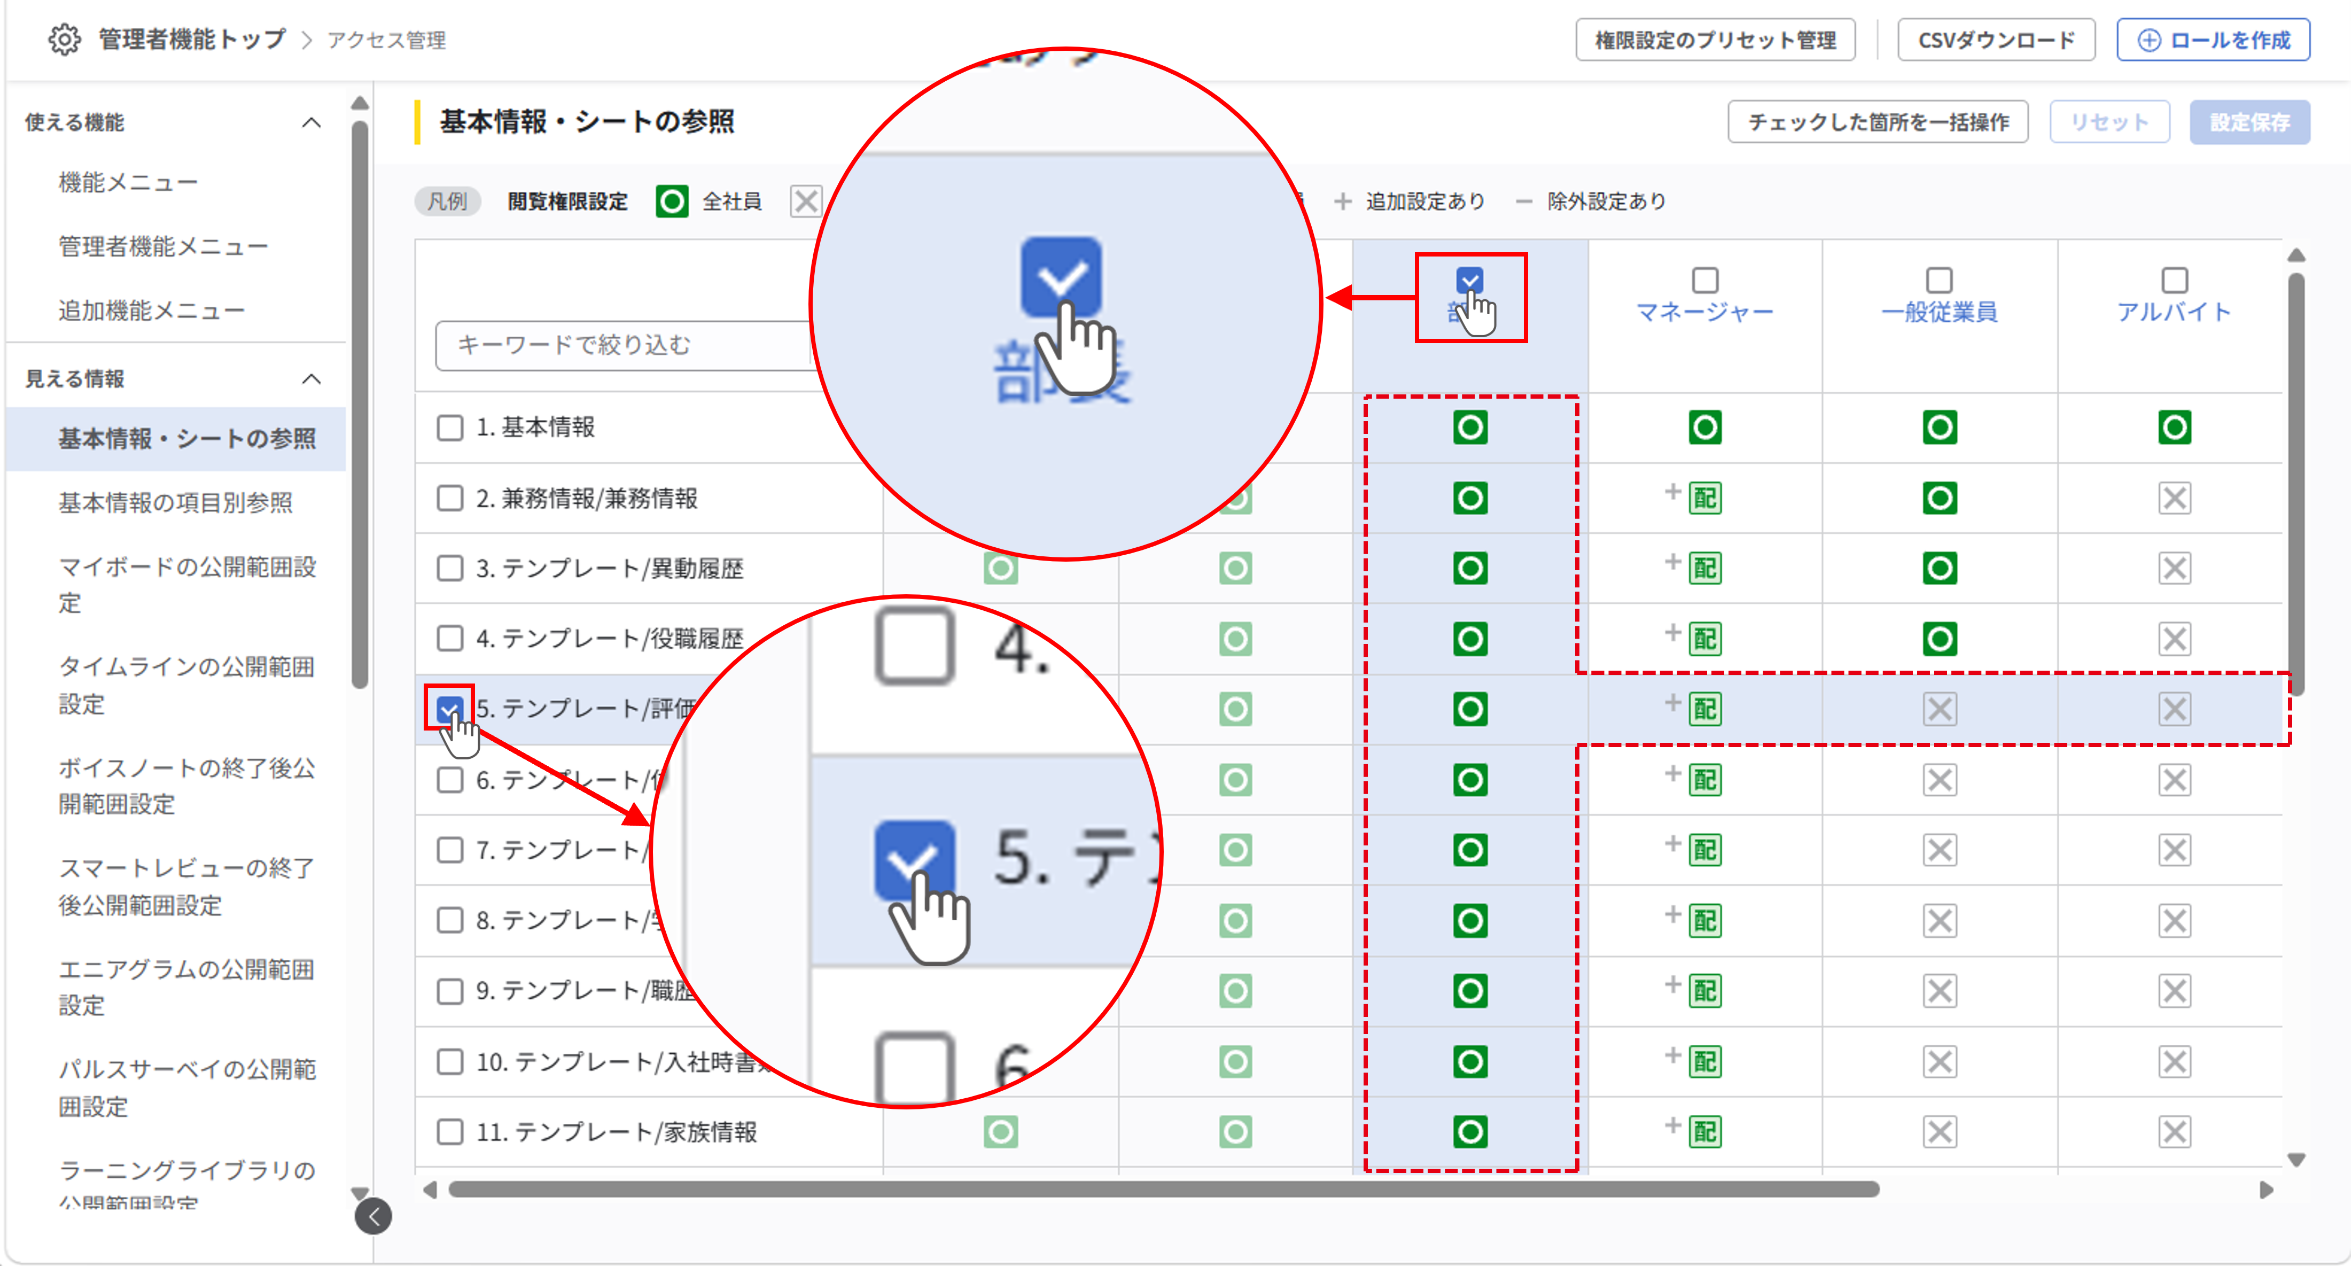Click アルバイト permission icon in row 1 基本情報

pyautogui.click(x=2175, y=427)
